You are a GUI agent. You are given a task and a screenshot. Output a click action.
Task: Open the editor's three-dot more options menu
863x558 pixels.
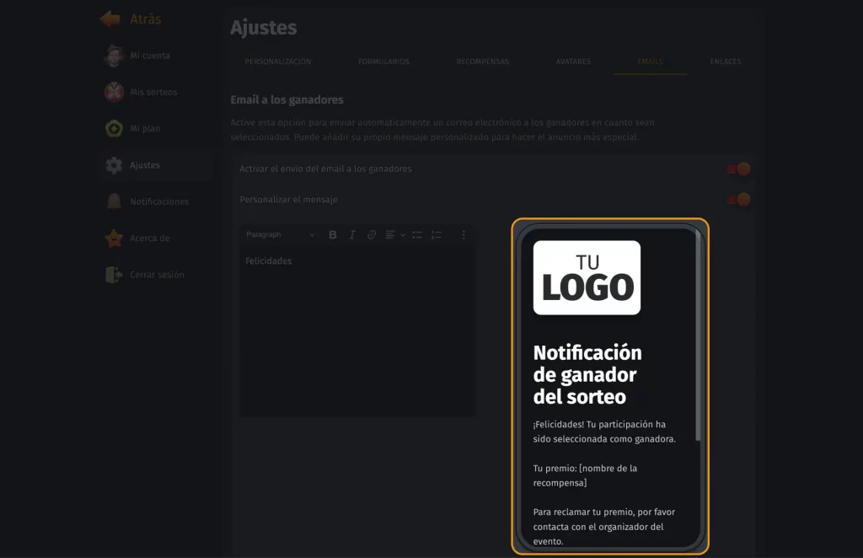click(x=464, y=235)
